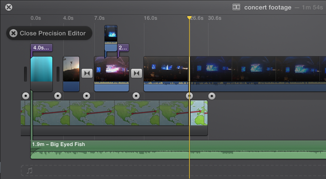
Task: Click the background music note icon well
Action: click(29, 171)
